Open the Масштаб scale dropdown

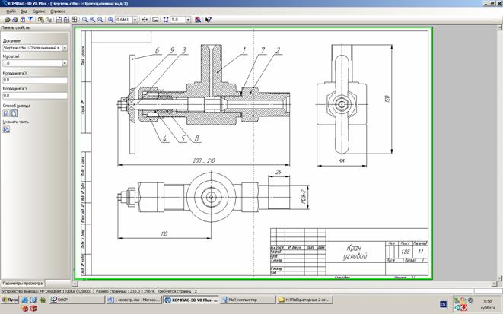65,63
